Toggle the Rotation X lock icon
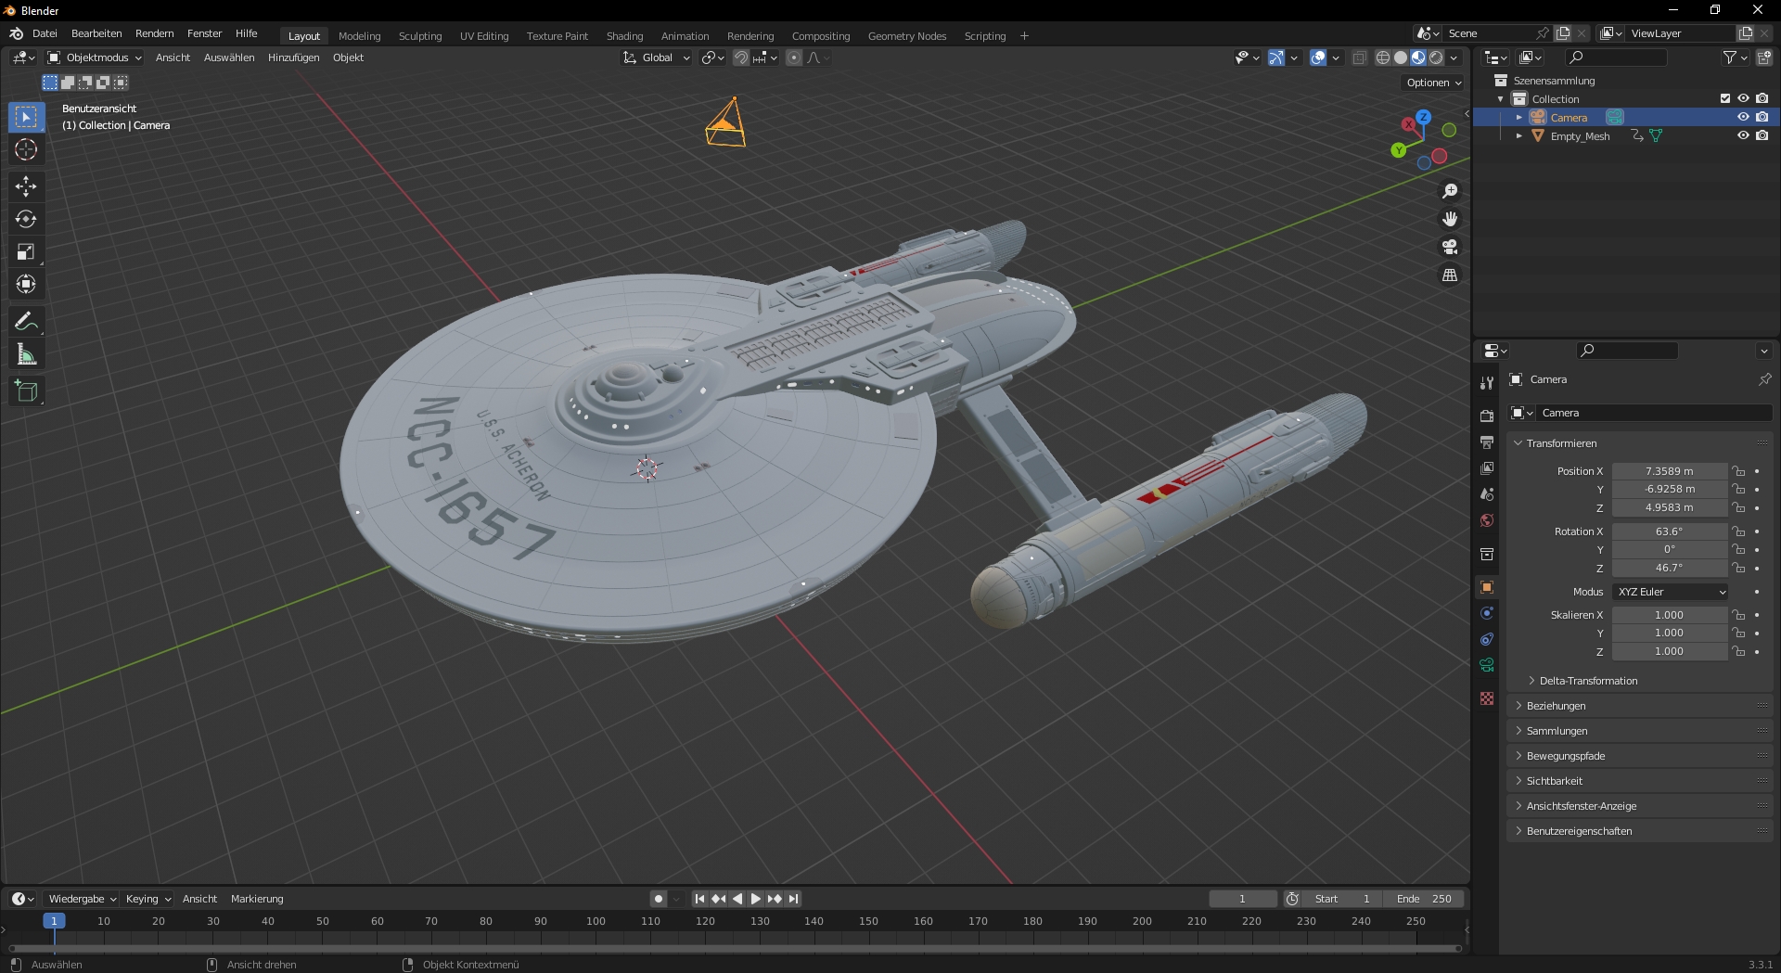Screen dimensions: 1781x973 [x=1739, y=531]
